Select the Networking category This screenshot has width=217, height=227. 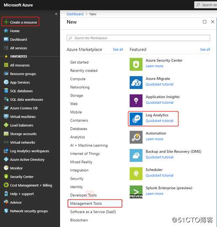click(80, 87)
